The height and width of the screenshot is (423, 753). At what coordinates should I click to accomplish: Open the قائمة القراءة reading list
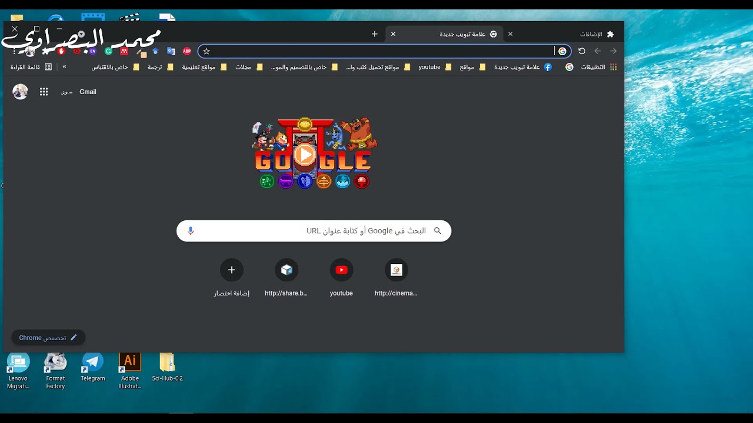tap(31, 67)
